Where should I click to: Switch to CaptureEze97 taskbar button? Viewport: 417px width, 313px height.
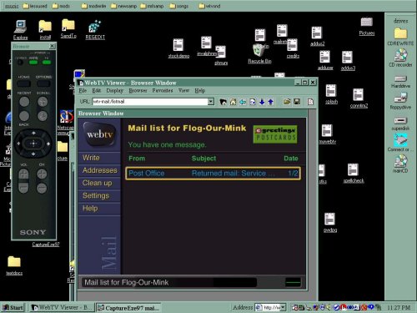click(128, 307)
